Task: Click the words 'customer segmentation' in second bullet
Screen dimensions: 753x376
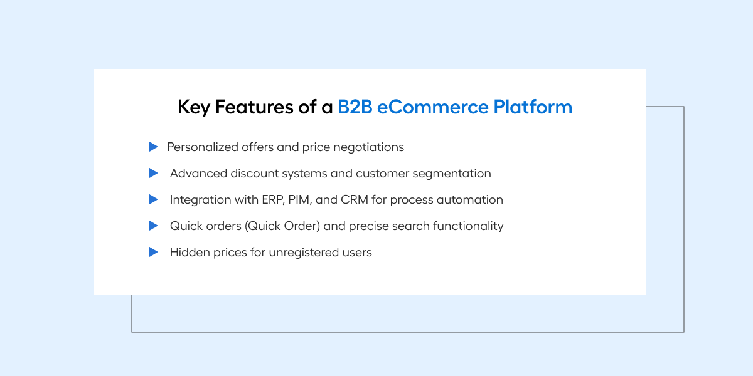Action: pos(424,174)
